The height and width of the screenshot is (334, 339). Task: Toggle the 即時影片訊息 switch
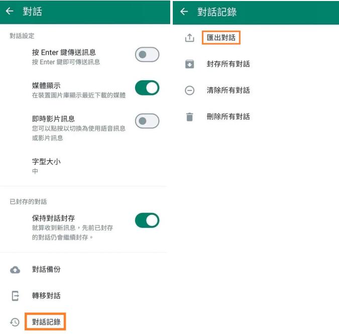click(147, 121)
